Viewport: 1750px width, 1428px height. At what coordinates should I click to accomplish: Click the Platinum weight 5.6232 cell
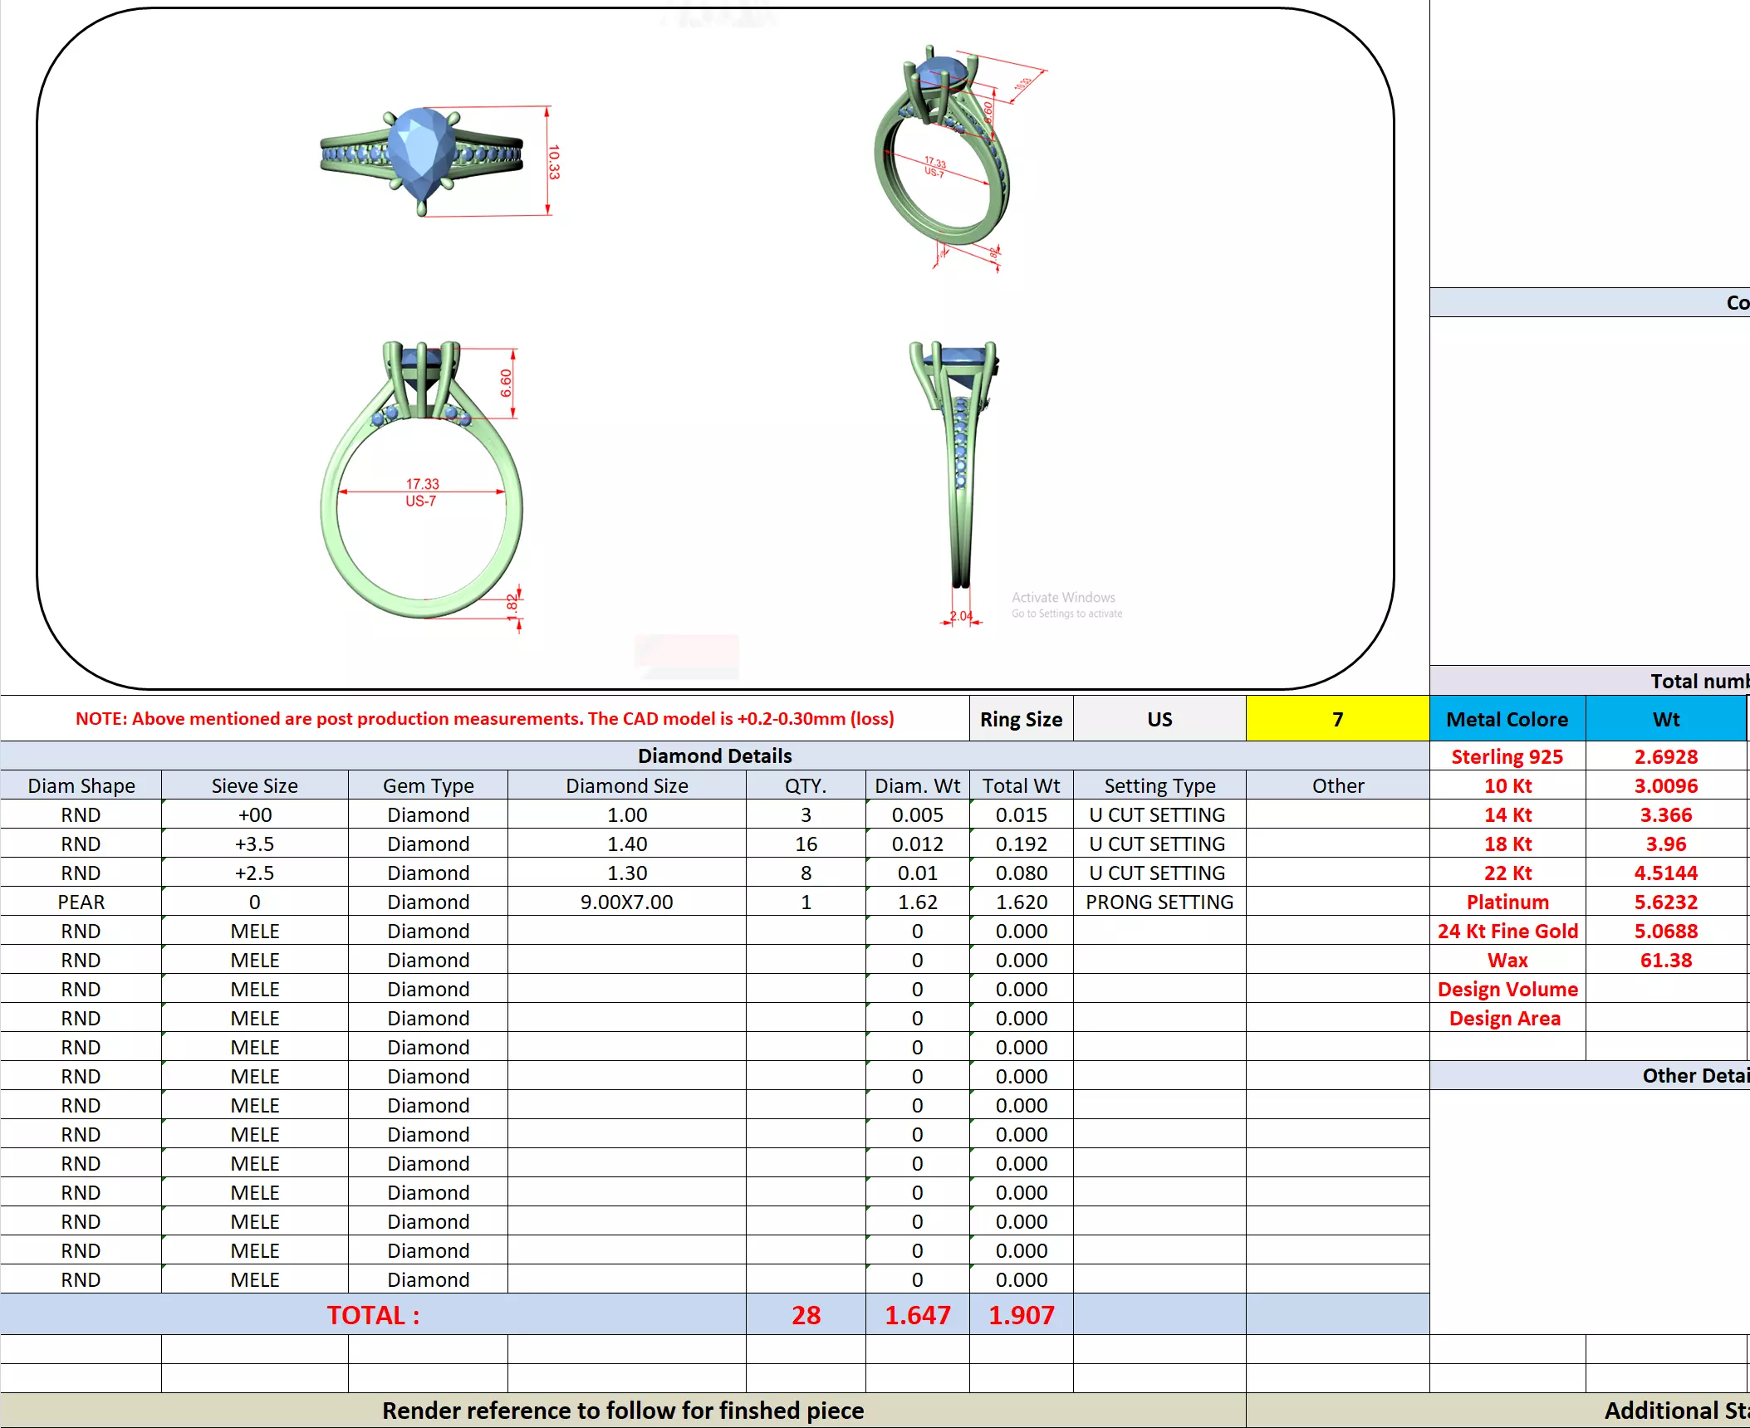[1665, 902]
